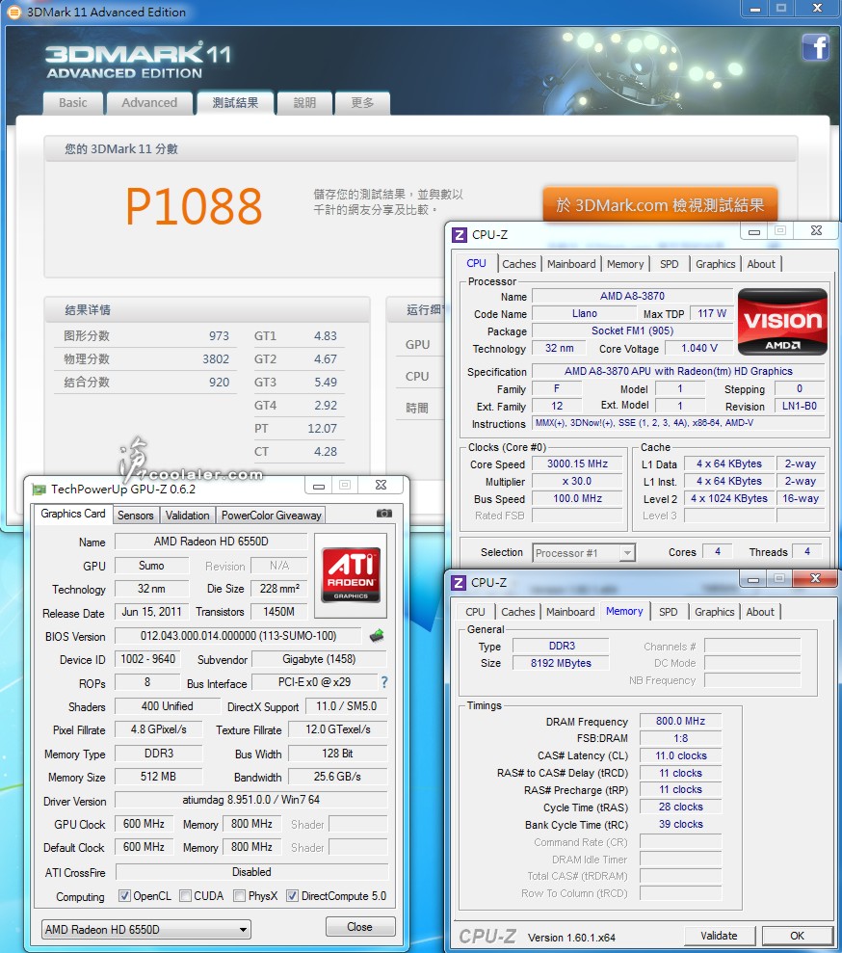Click the Texture Fillrate 12.0 GTexel/s value

coord(338,729)
